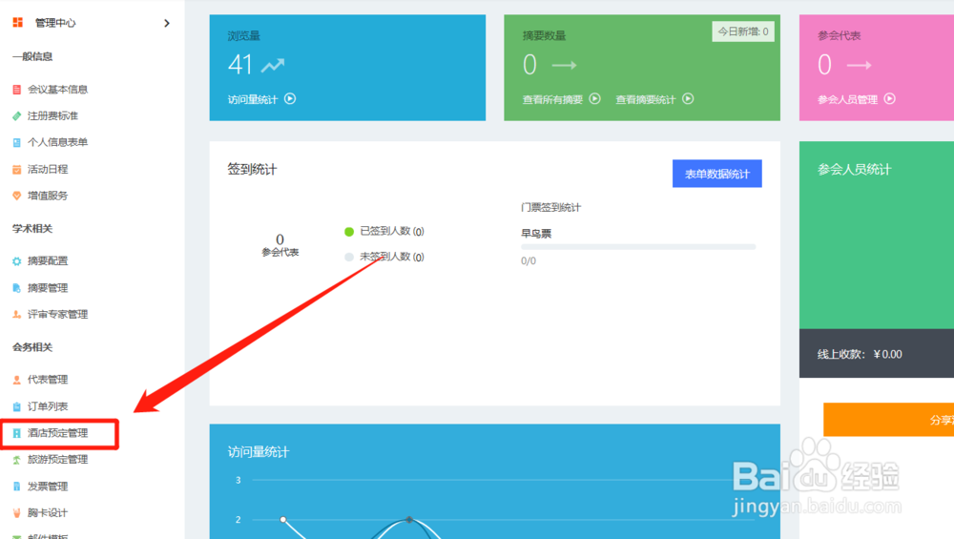This screenshot has width=954, height=539.
Task: Click the arrow icon in 参会代表 card
Action: [x=860, y=65]
